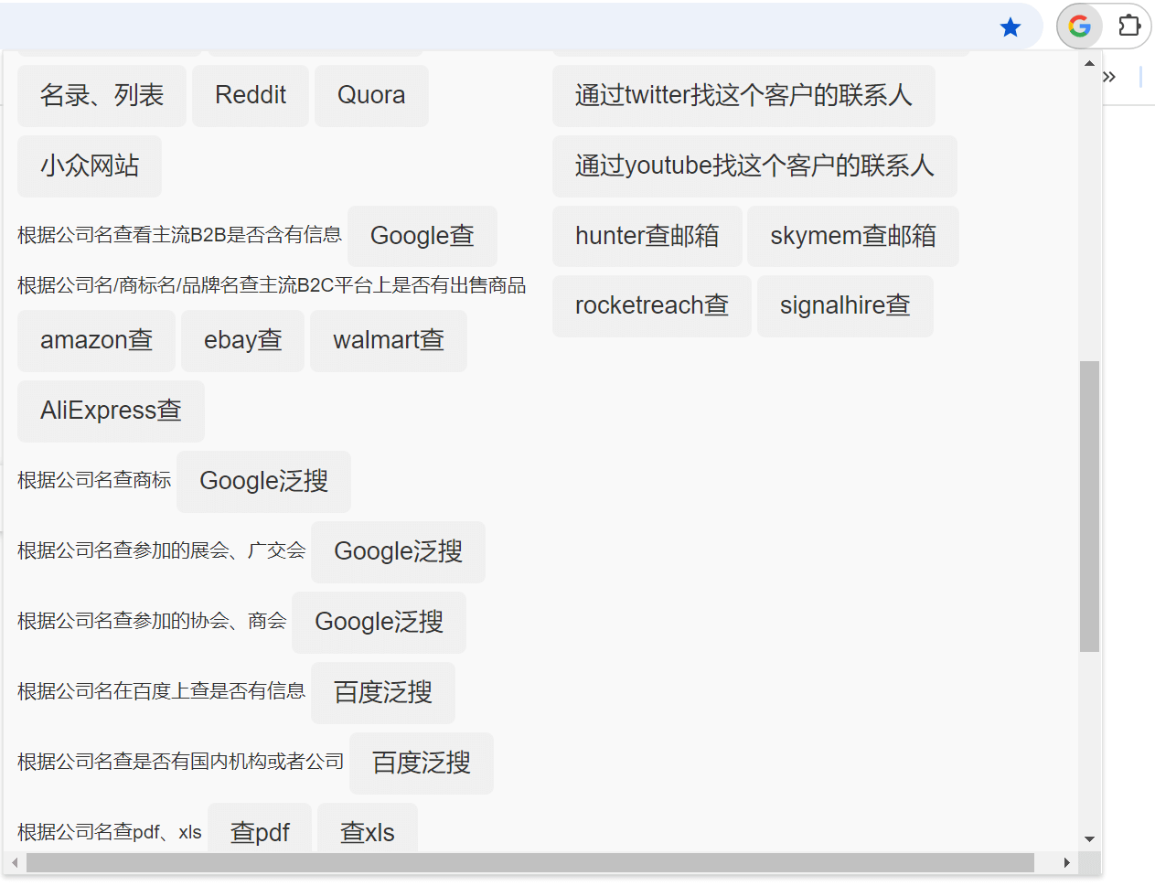Open the Reddit button

click(251, 95)
